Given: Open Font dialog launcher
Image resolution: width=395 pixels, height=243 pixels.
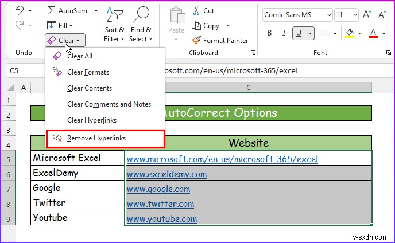Looking at the screenshot, I should click(x=389, y=53).
